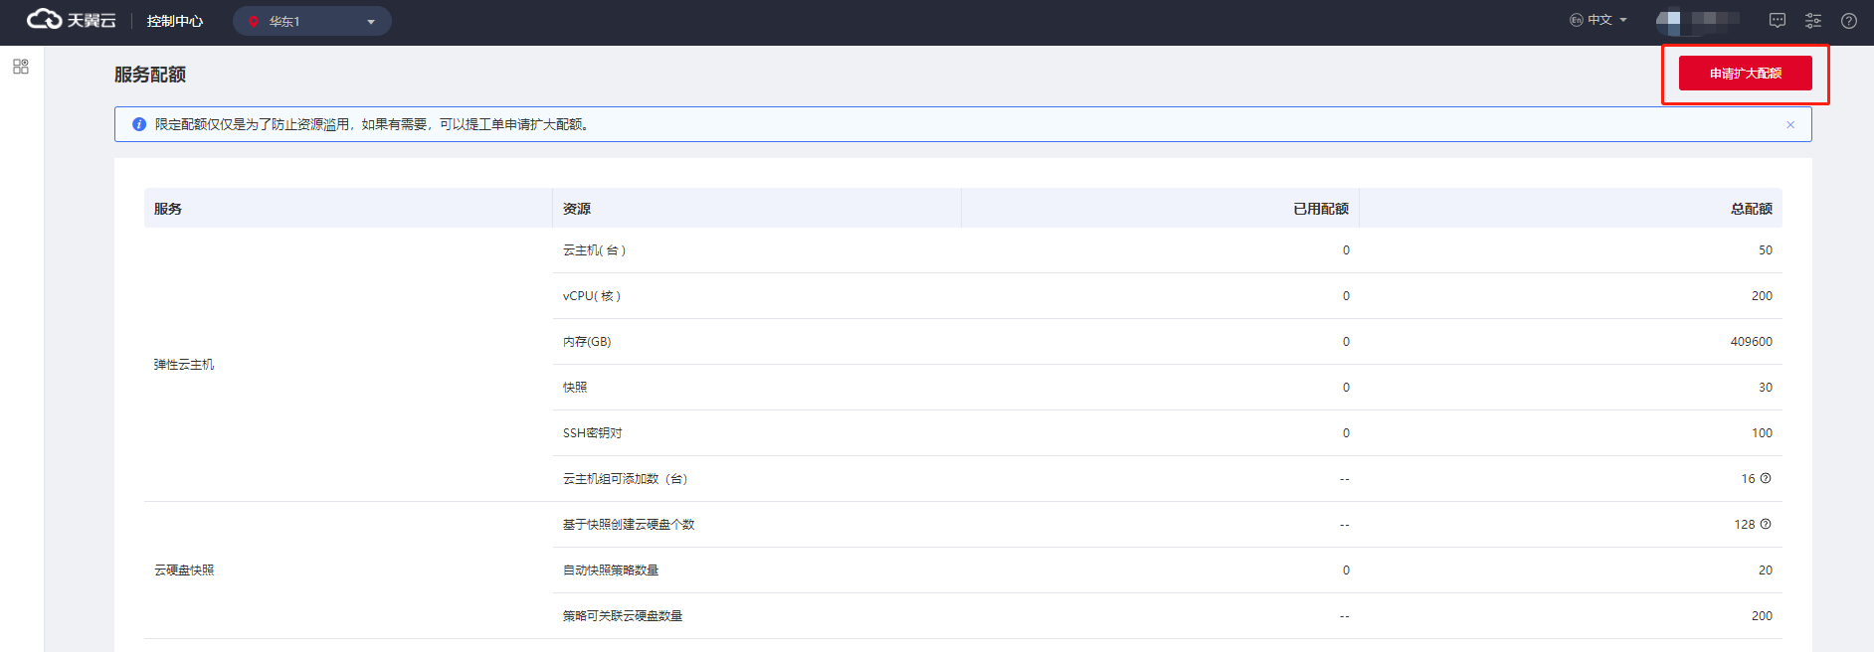Open the service grid menu in sidebar

tap(21, 67)
